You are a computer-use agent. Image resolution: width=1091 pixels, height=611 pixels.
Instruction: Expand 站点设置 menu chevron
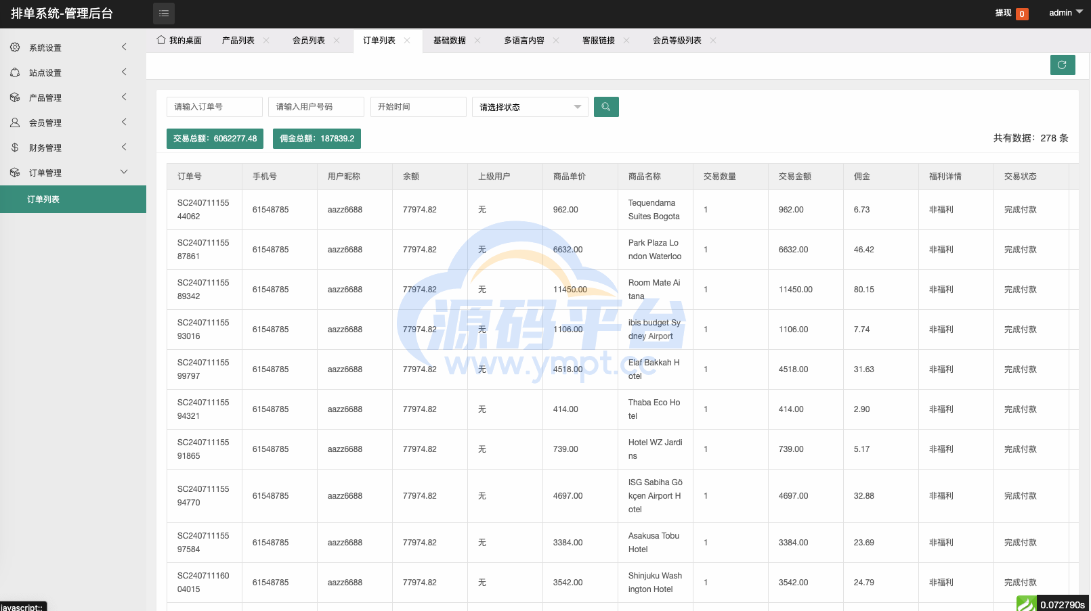coord(124,72)
